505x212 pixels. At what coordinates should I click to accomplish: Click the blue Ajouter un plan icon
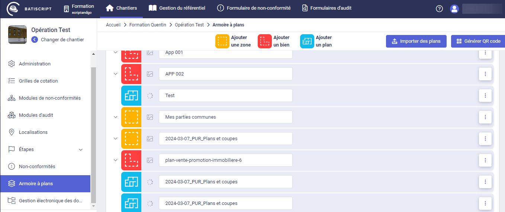307,41
